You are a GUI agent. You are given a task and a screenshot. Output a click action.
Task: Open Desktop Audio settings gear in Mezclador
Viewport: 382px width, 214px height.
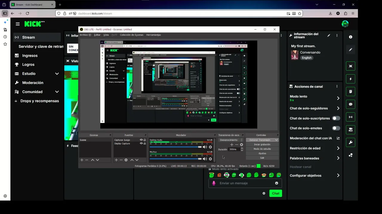coord(210,147)
